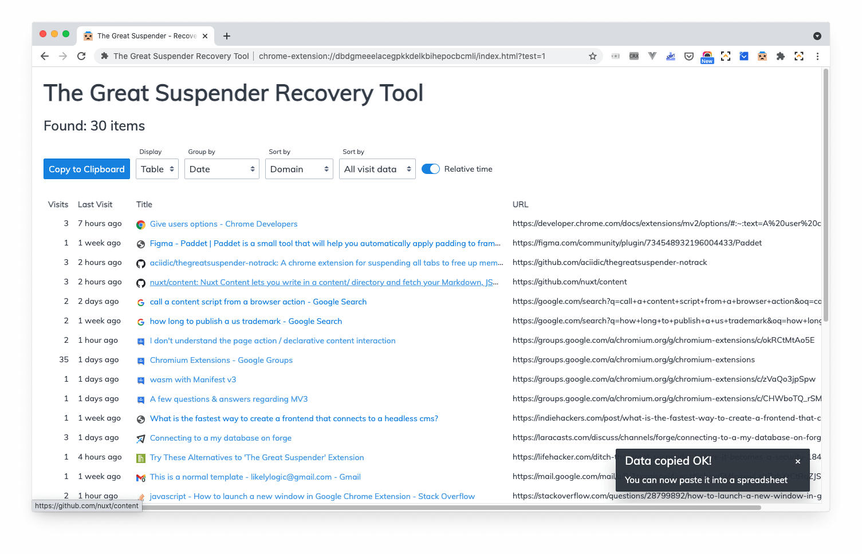
Task: Open the Group by Date dropdown
Action: [222, 169]
